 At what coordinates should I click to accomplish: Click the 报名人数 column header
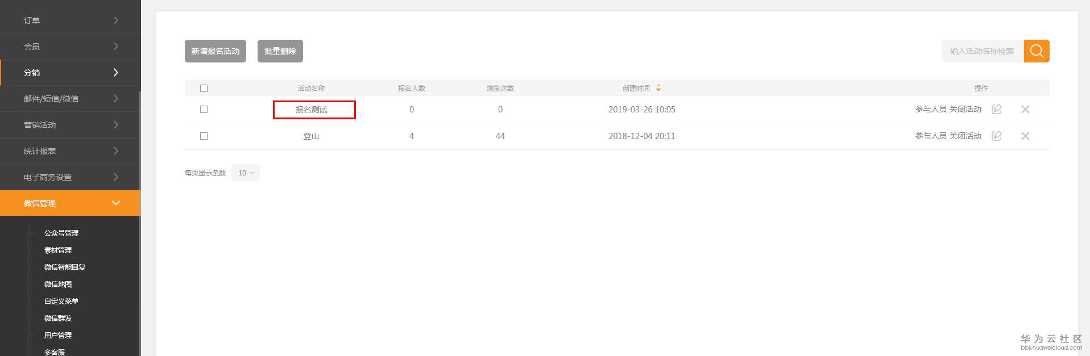412,88
